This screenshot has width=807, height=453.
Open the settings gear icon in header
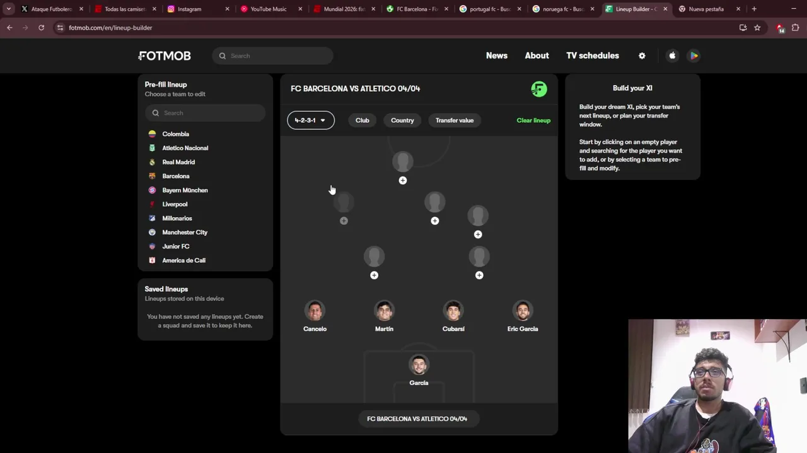(x=642, y=55)
